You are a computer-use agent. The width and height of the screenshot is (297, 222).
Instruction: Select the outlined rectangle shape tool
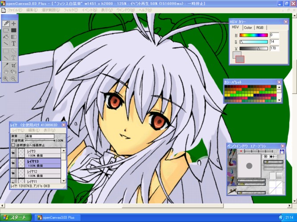(x=6, y=30)
